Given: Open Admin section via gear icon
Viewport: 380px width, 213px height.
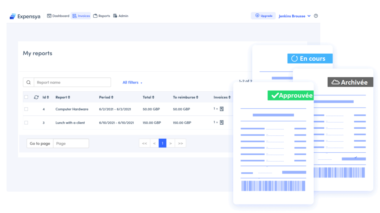Looking at the screenshot, I should point(116,16).
